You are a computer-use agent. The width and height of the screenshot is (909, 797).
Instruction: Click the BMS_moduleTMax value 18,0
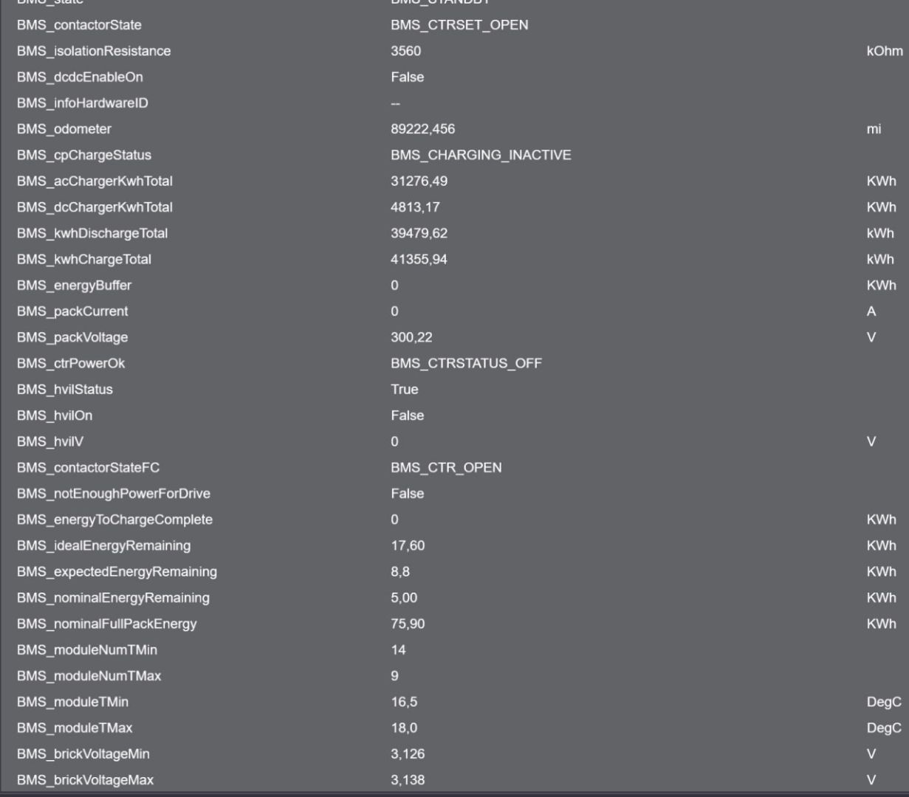pyautogui.click(x=404, y=728)
